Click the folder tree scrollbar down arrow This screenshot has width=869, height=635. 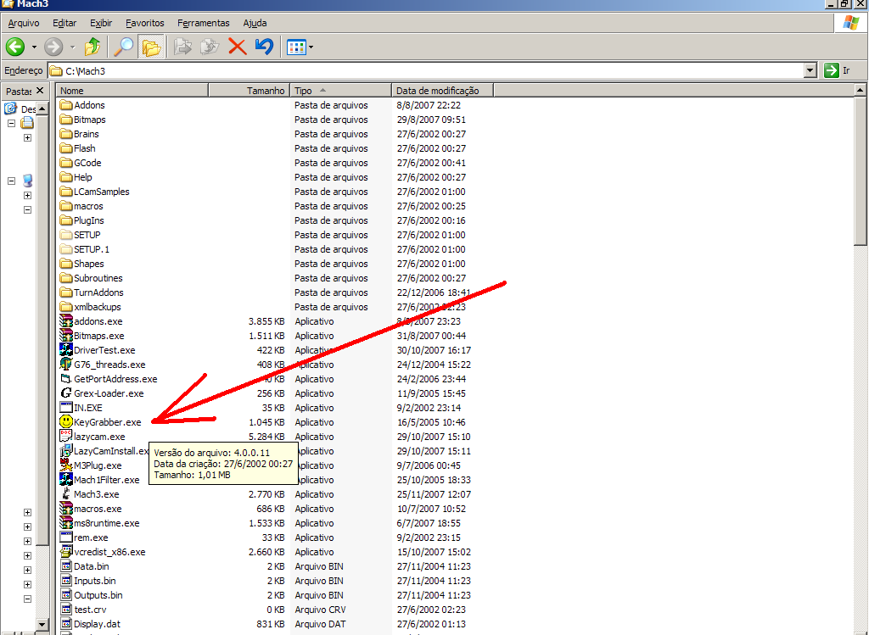[42, 624]
